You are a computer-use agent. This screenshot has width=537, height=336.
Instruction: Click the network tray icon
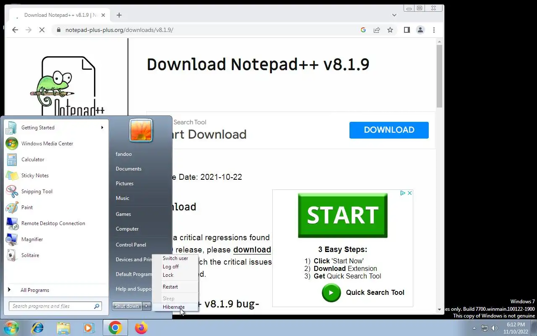click(x=485, y=328)
